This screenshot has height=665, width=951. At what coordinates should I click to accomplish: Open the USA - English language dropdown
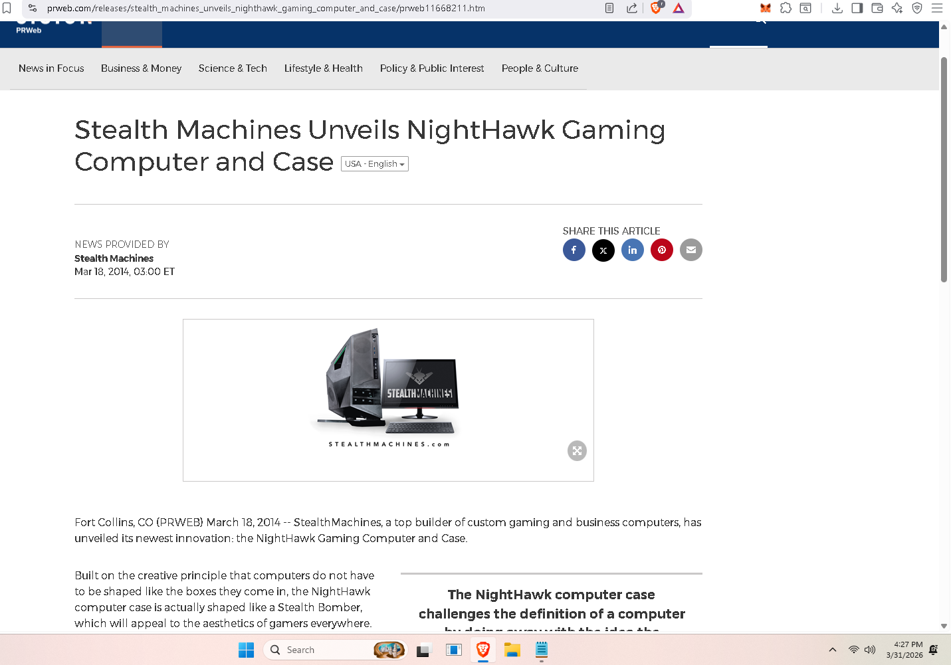pos(374,164)
